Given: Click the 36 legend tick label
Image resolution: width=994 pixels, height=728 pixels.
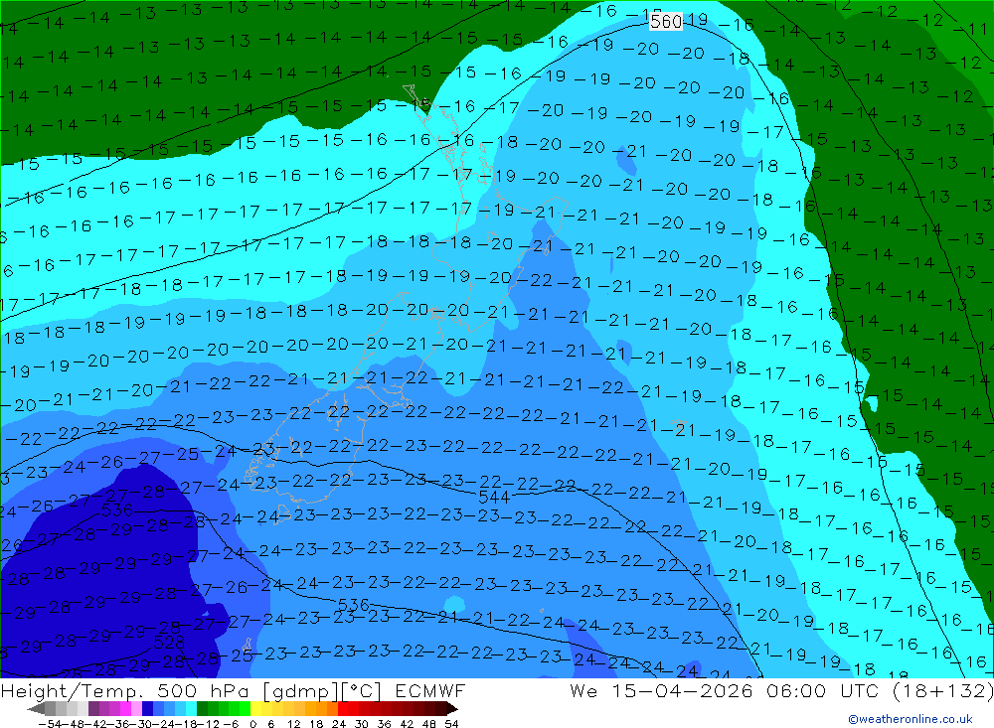Looking at the screenshot, I should click(384, 724).
